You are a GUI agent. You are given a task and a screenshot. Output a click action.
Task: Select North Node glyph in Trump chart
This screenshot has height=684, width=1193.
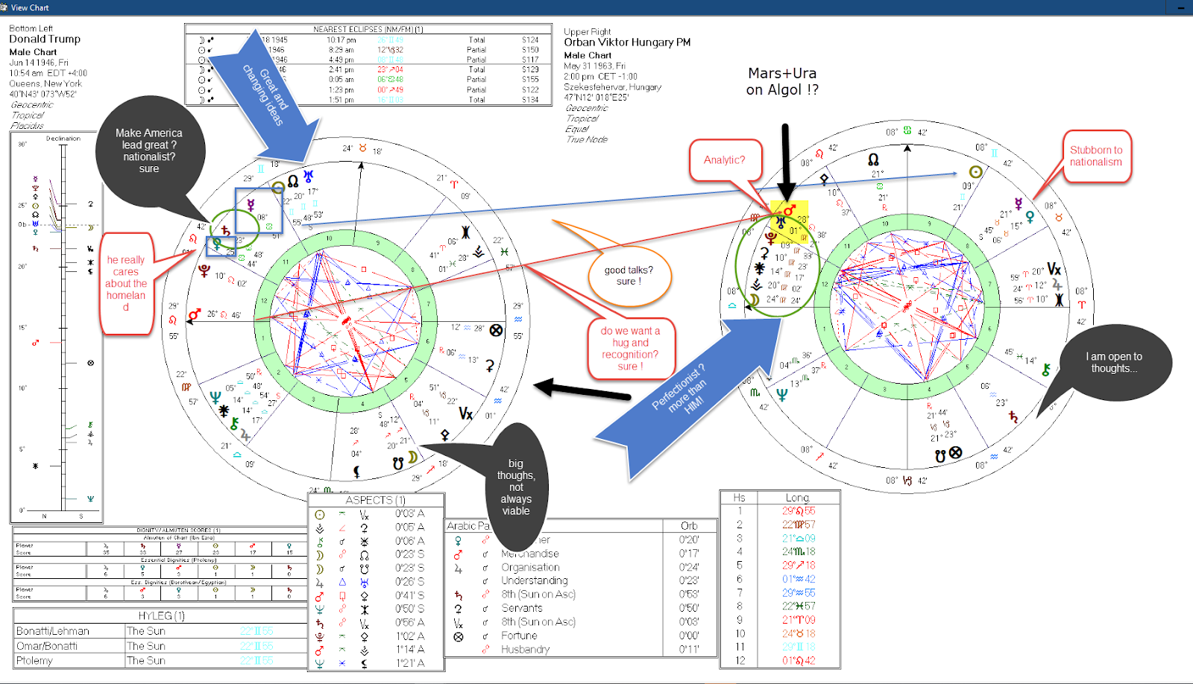pos(293,181)
